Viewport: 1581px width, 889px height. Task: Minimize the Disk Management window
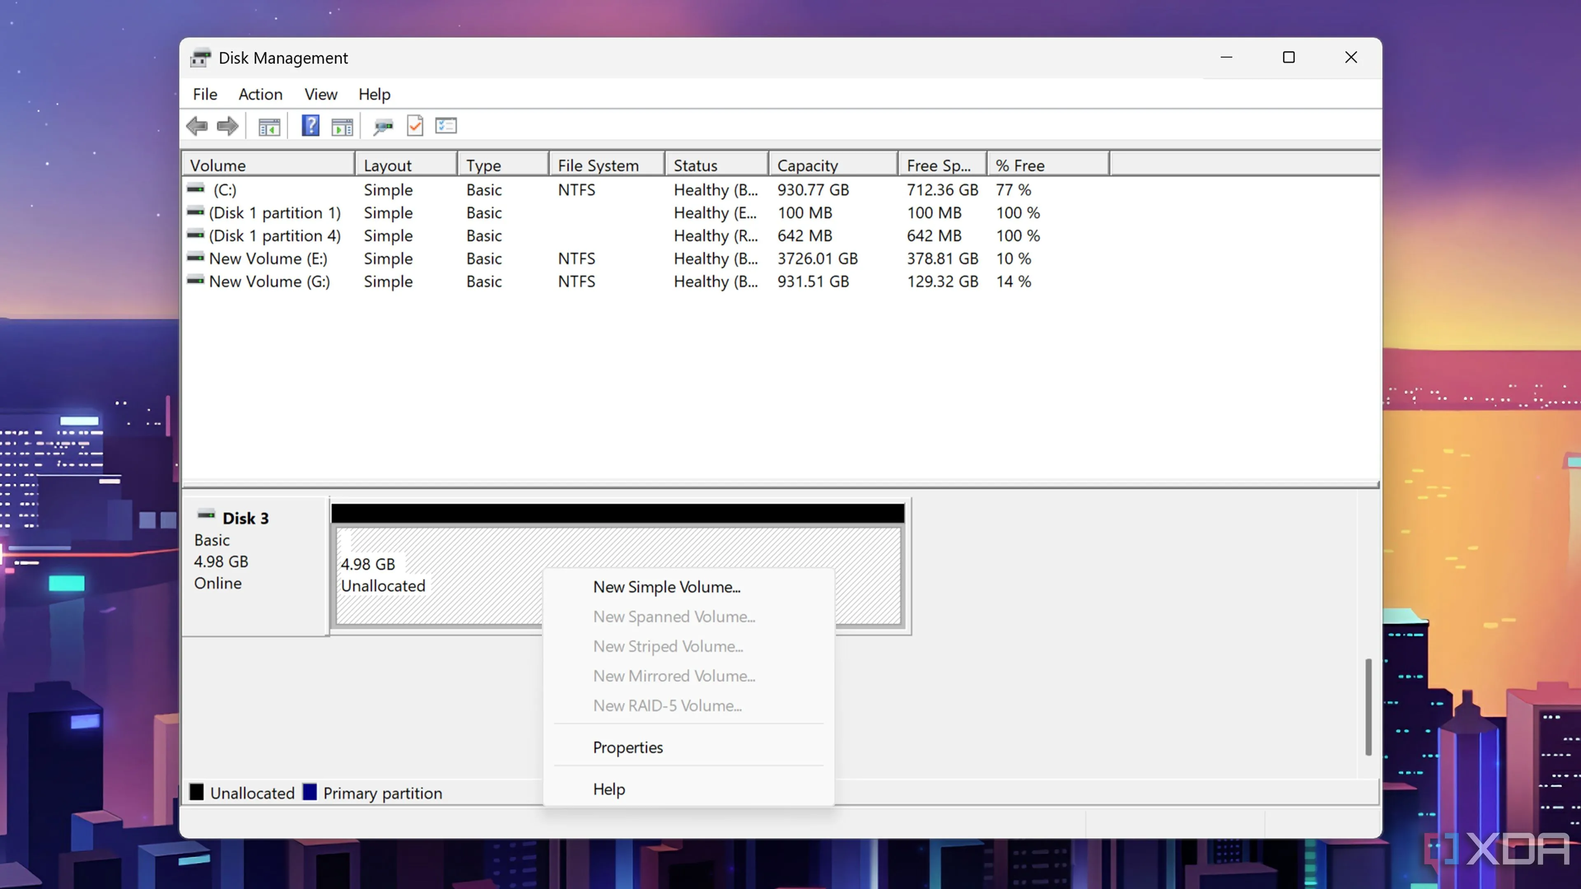(x=1226, y=57)
